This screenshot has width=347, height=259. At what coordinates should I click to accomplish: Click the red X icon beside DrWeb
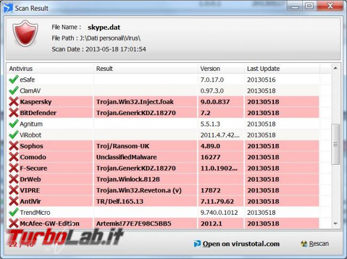coord(13,179)
